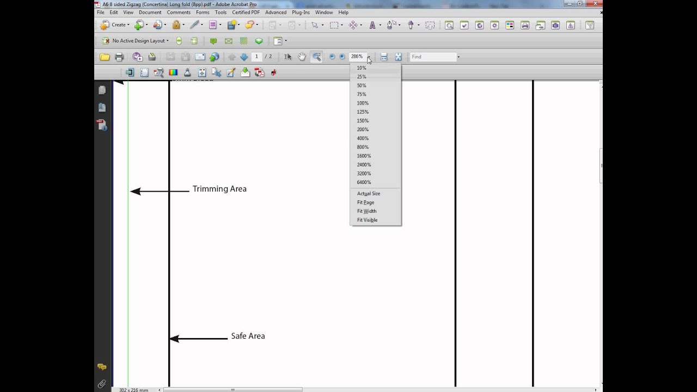The width and height of the screenshot is (697, 392).
Task: Click the lock Secure toolbar icon
Action: coord(176,25)
